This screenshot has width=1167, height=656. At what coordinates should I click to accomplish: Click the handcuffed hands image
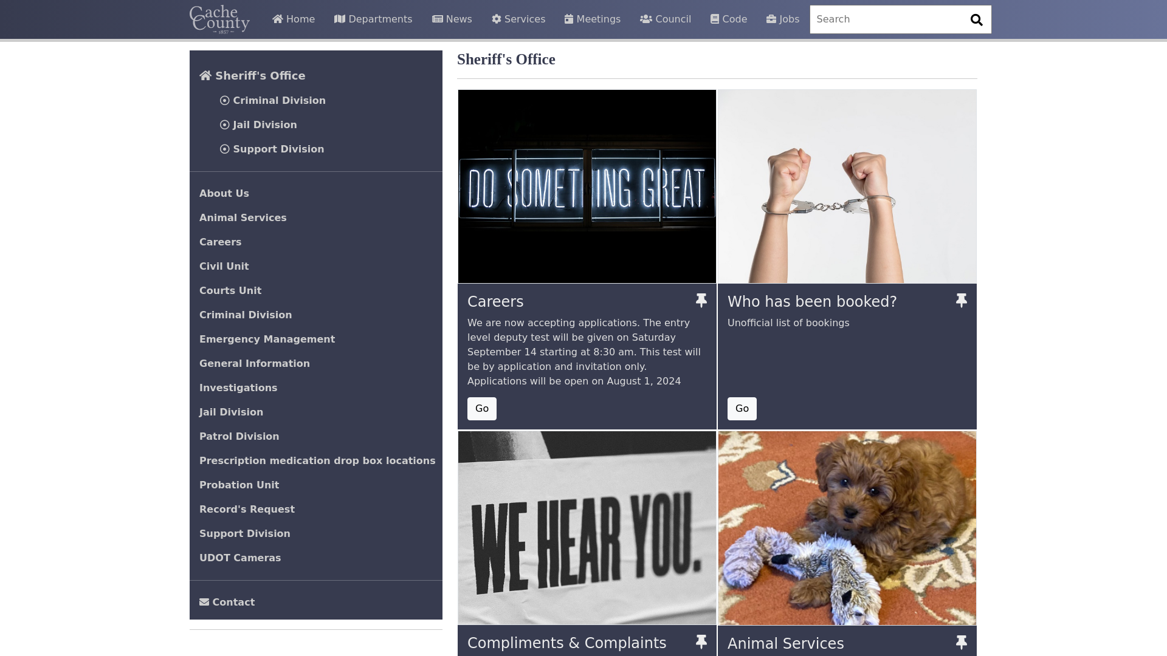[x=847, y=186]
